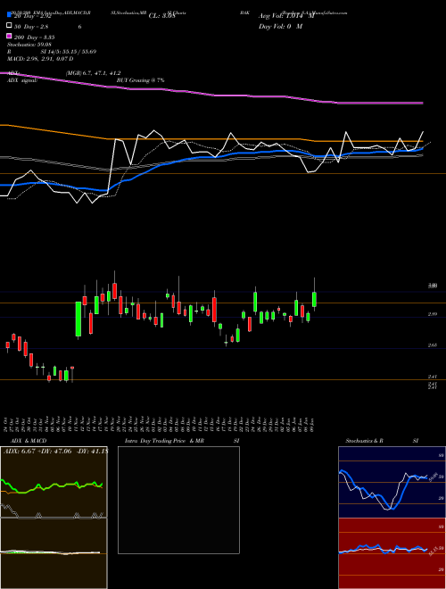
Task: Click the 'Stochastics & R' panel title
Action: coord(364,441)
